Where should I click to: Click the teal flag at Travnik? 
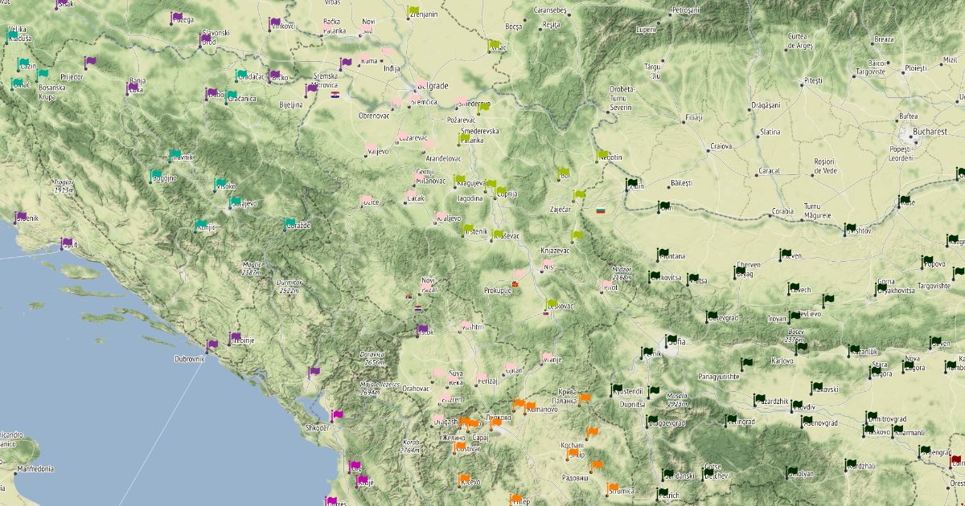coord(175,155)
